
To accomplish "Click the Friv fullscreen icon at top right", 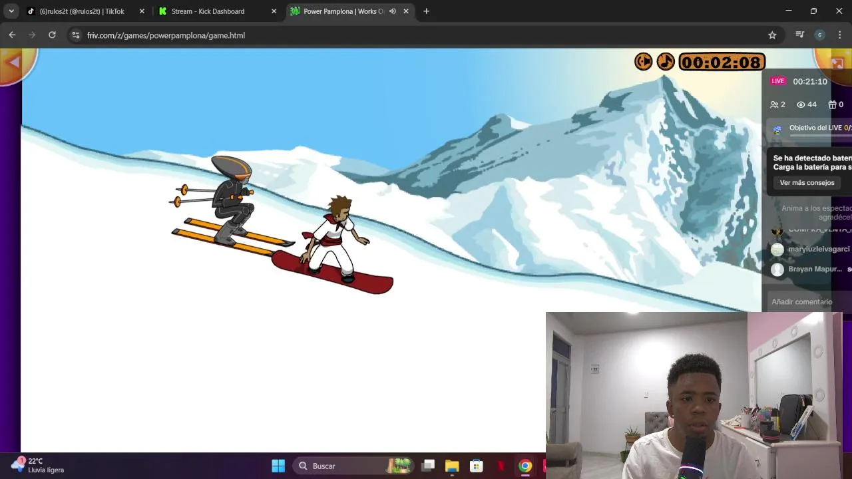I will click(837, 63).
